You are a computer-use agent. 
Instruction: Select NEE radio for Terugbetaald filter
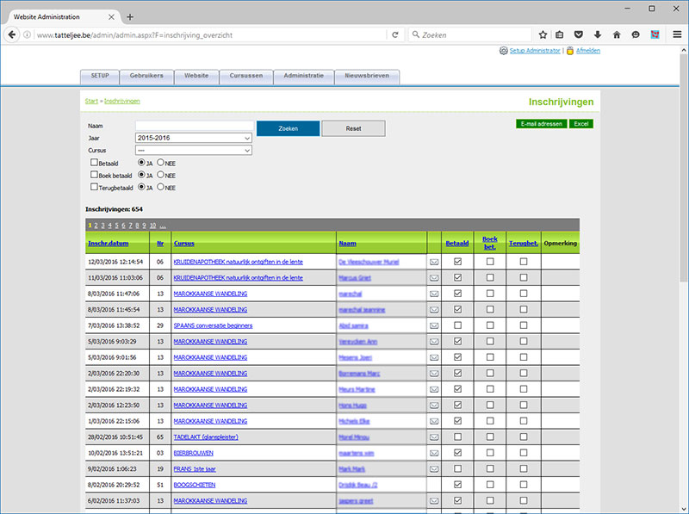[x=160, y=187]
